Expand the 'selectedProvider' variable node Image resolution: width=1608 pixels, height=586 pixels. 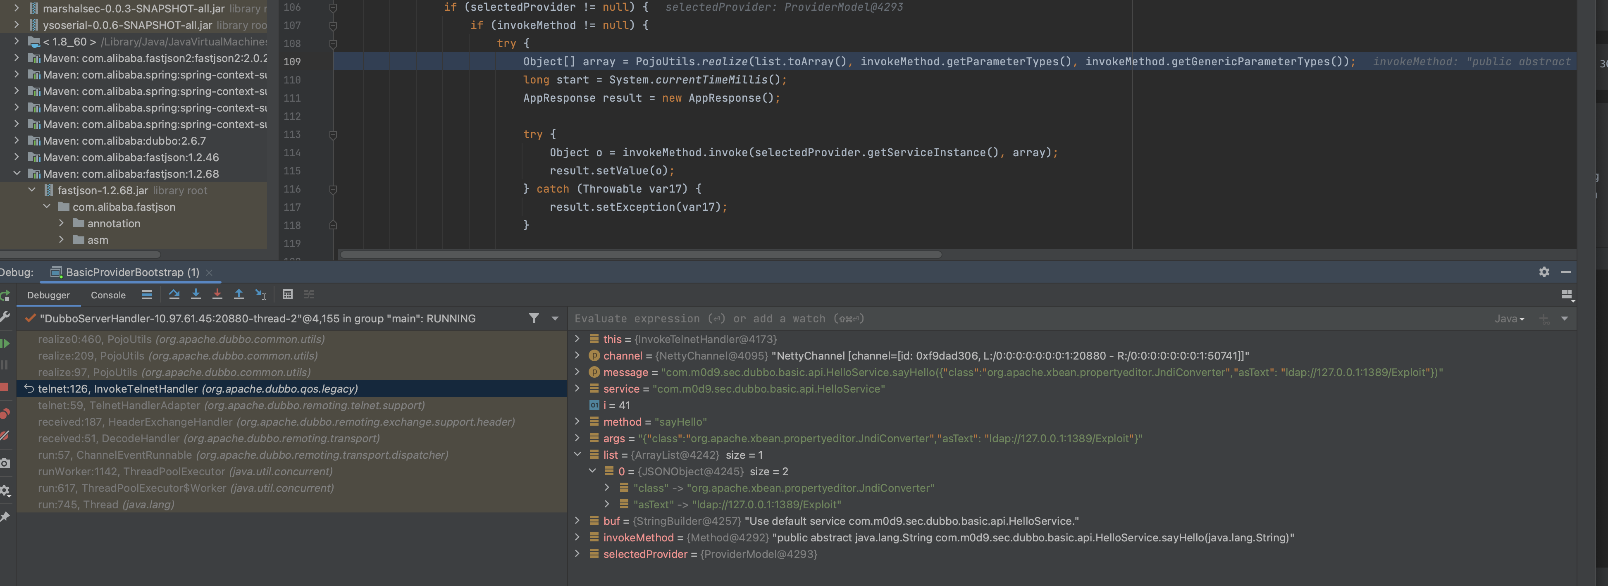(577, 553)
